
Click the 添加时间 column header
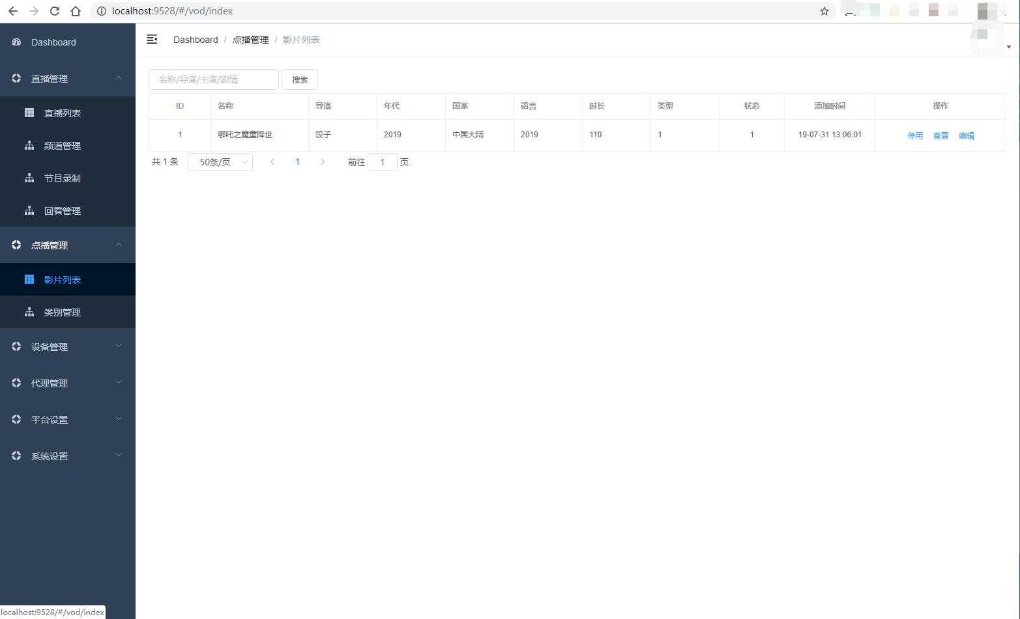(x=830, y=106)
